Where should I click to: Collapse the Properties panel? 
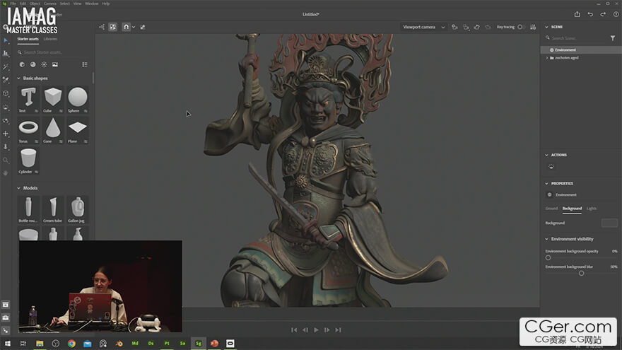tap(546, 184)
